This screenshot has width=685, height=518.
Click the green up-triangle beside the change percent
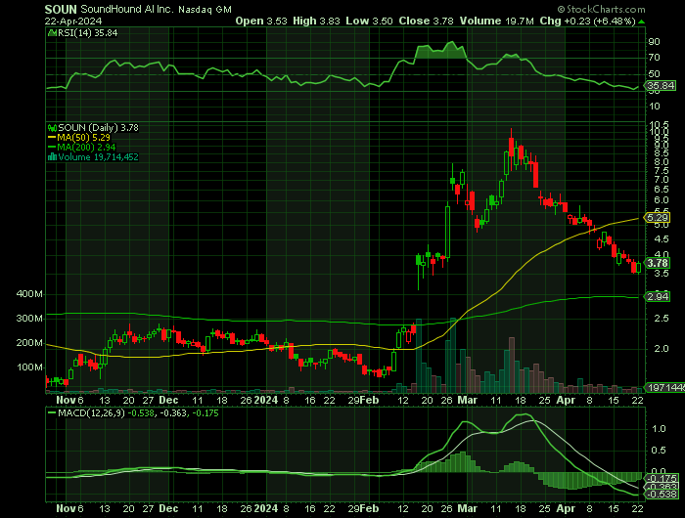641,22
